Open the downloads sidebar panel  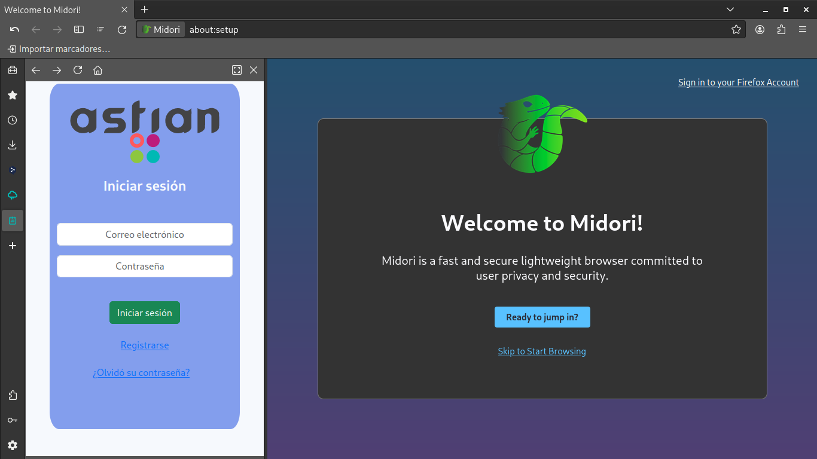pyautogui.click(x=13, y=145)
